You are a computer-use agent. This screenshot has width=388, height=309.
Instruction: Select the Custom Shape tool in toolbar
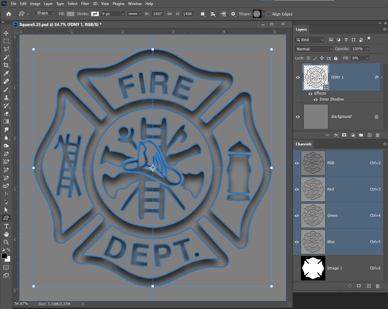click(x=6, y=218)
